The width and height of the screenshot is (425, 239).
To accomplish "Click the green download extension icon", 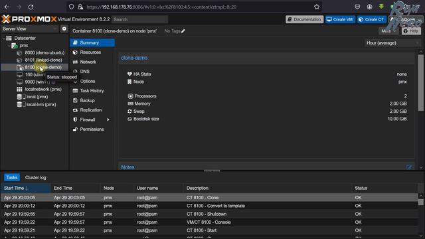I will [381, 7].
